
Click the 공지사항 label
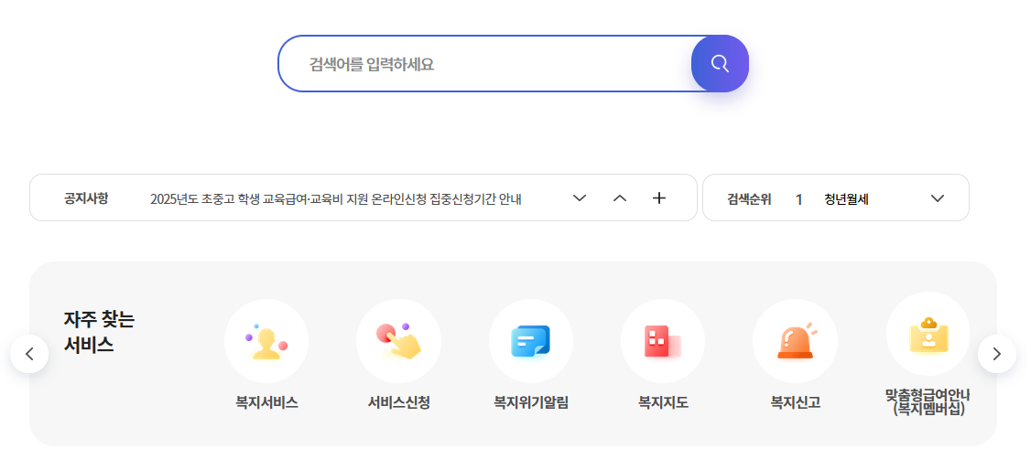pyautogui.click(x=86, y=198)
